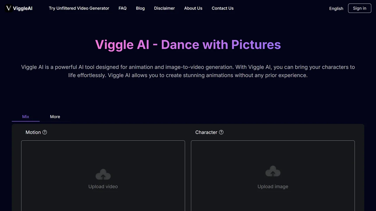This screenshot has height=211, width=376.
Task: Click the ViggleAI brand name
Action: [x=23, y=8]
